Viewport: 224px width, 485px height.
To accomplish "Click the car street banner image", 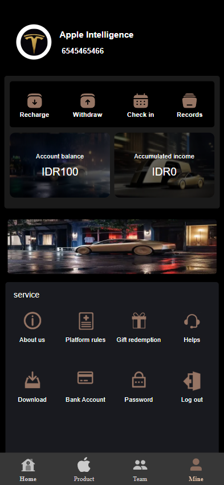I will (x=112, y=247).
